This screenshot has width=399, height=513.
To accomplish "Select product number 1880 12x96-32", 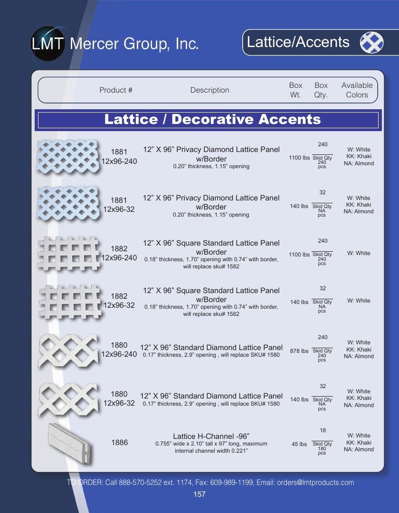I will pos(119,398).
